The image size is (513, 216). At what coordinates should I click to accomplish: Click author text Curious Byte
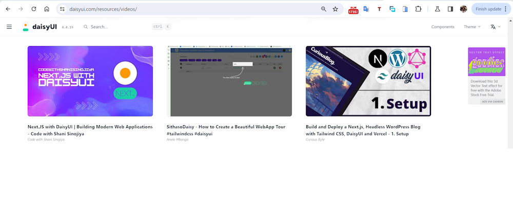click(315, 140)
